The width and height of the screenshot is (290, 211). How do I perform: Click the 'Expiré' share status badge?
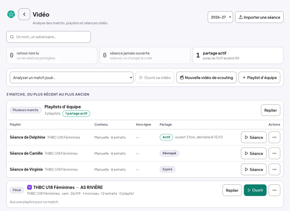pos(167,169)
